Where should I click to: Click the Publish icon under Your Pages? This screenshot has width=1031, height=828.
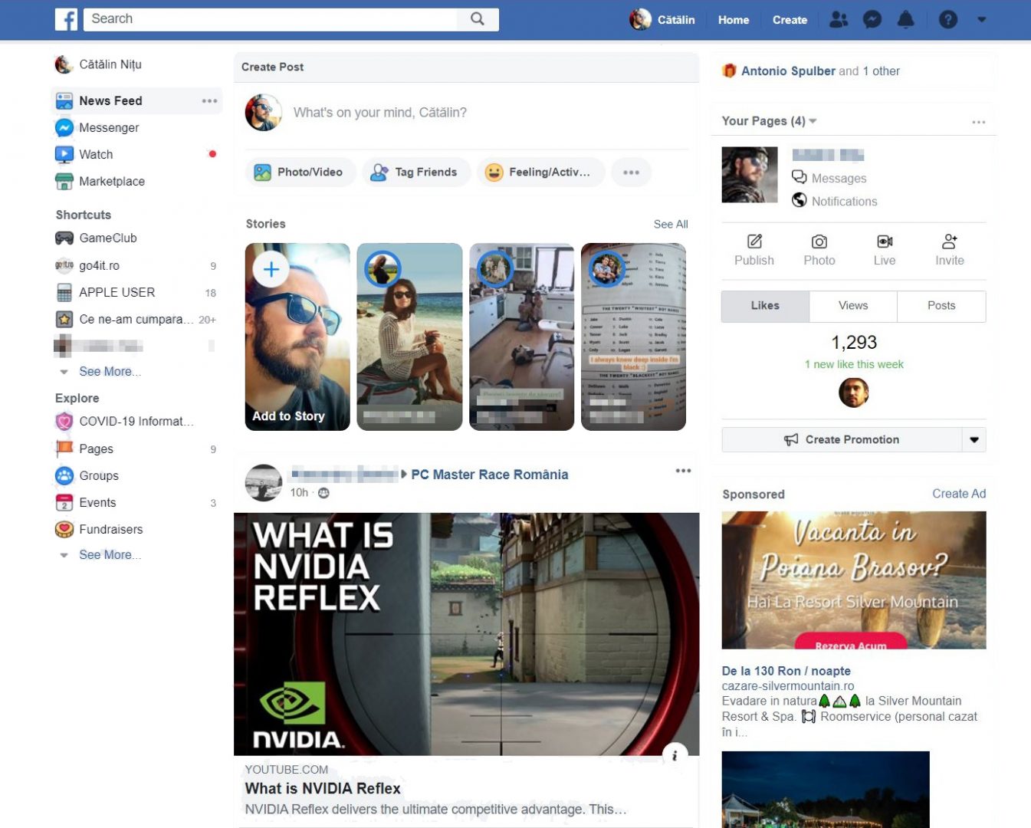coord(754,250)
